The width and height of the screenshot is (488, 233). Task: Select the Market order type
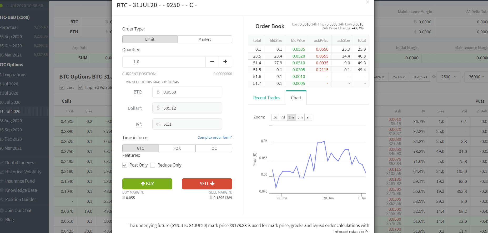click(204, 39)
